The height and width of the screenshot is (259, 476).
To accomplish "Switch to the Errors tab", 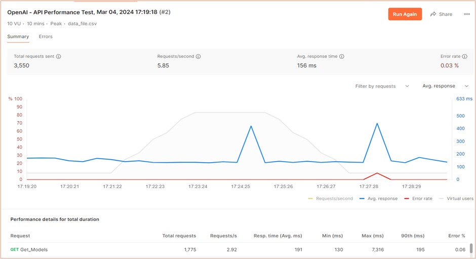I will point(46,36).
